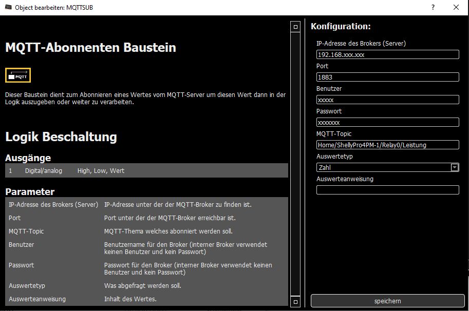Expand the Auswertetyp dropdown arrow
This screenshot has height=311, width=469.
click(454, 167)
